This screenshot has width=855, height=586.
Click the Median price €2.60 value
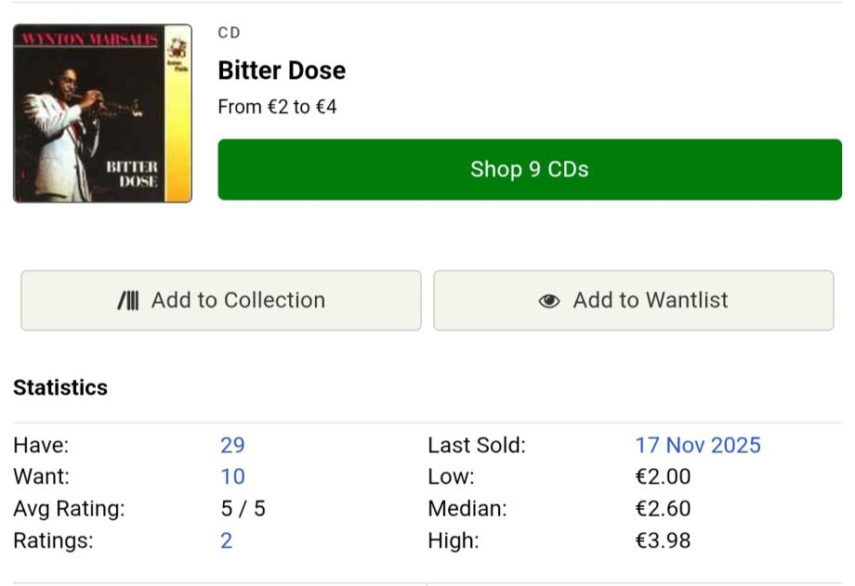pos(663,509)
